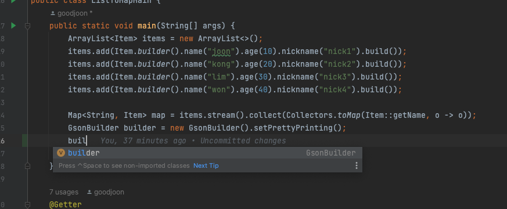Collapse @Getter fold marker in gutter

[x=27, y=204]
